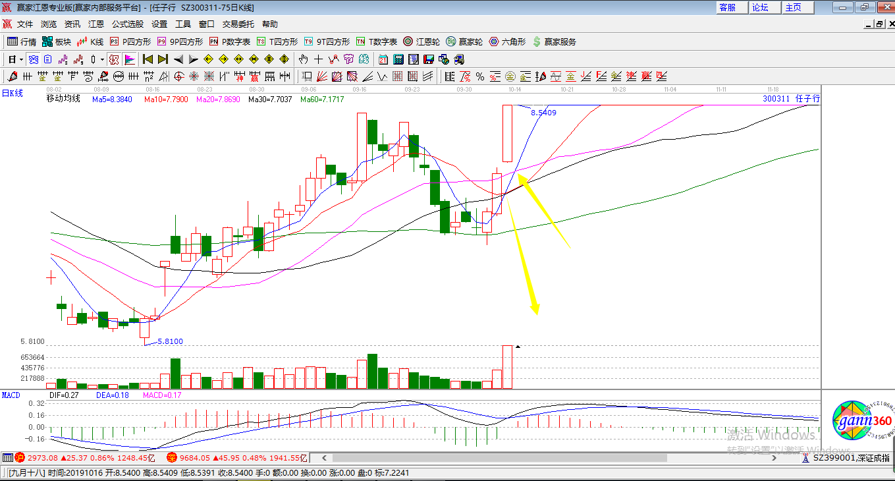Screen dimensions: 895x481
Task: Launch the 赢家轮 wheel tool
Action: tap(464, 42)
